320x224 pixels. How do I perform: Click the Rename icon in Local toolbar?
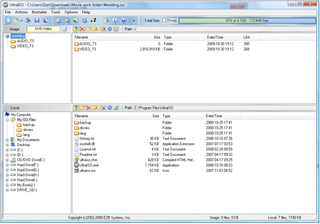pos(95,108)
